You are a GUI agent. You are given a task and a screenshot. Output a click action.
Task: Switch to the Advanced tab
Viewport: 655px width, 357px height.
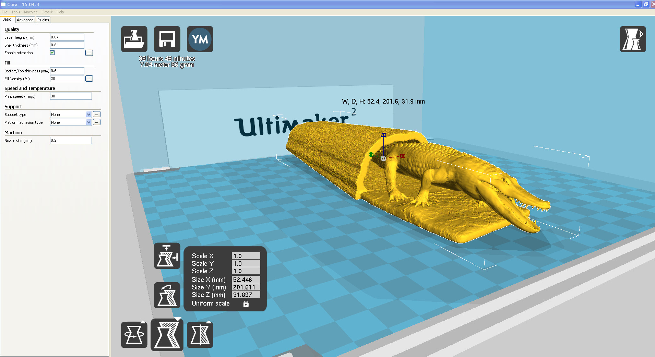tap(25, 20)
